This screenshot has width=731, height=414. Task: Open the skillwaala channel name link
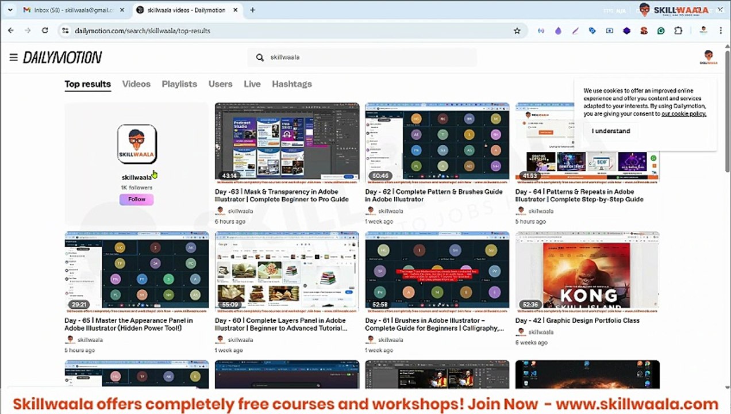[x=137, y=177]
